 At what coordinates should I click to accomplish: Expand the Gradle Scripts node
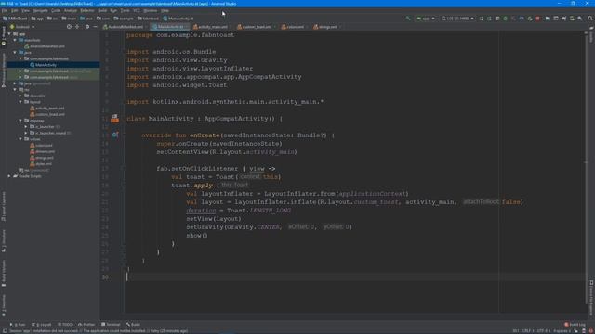(9, 176)
